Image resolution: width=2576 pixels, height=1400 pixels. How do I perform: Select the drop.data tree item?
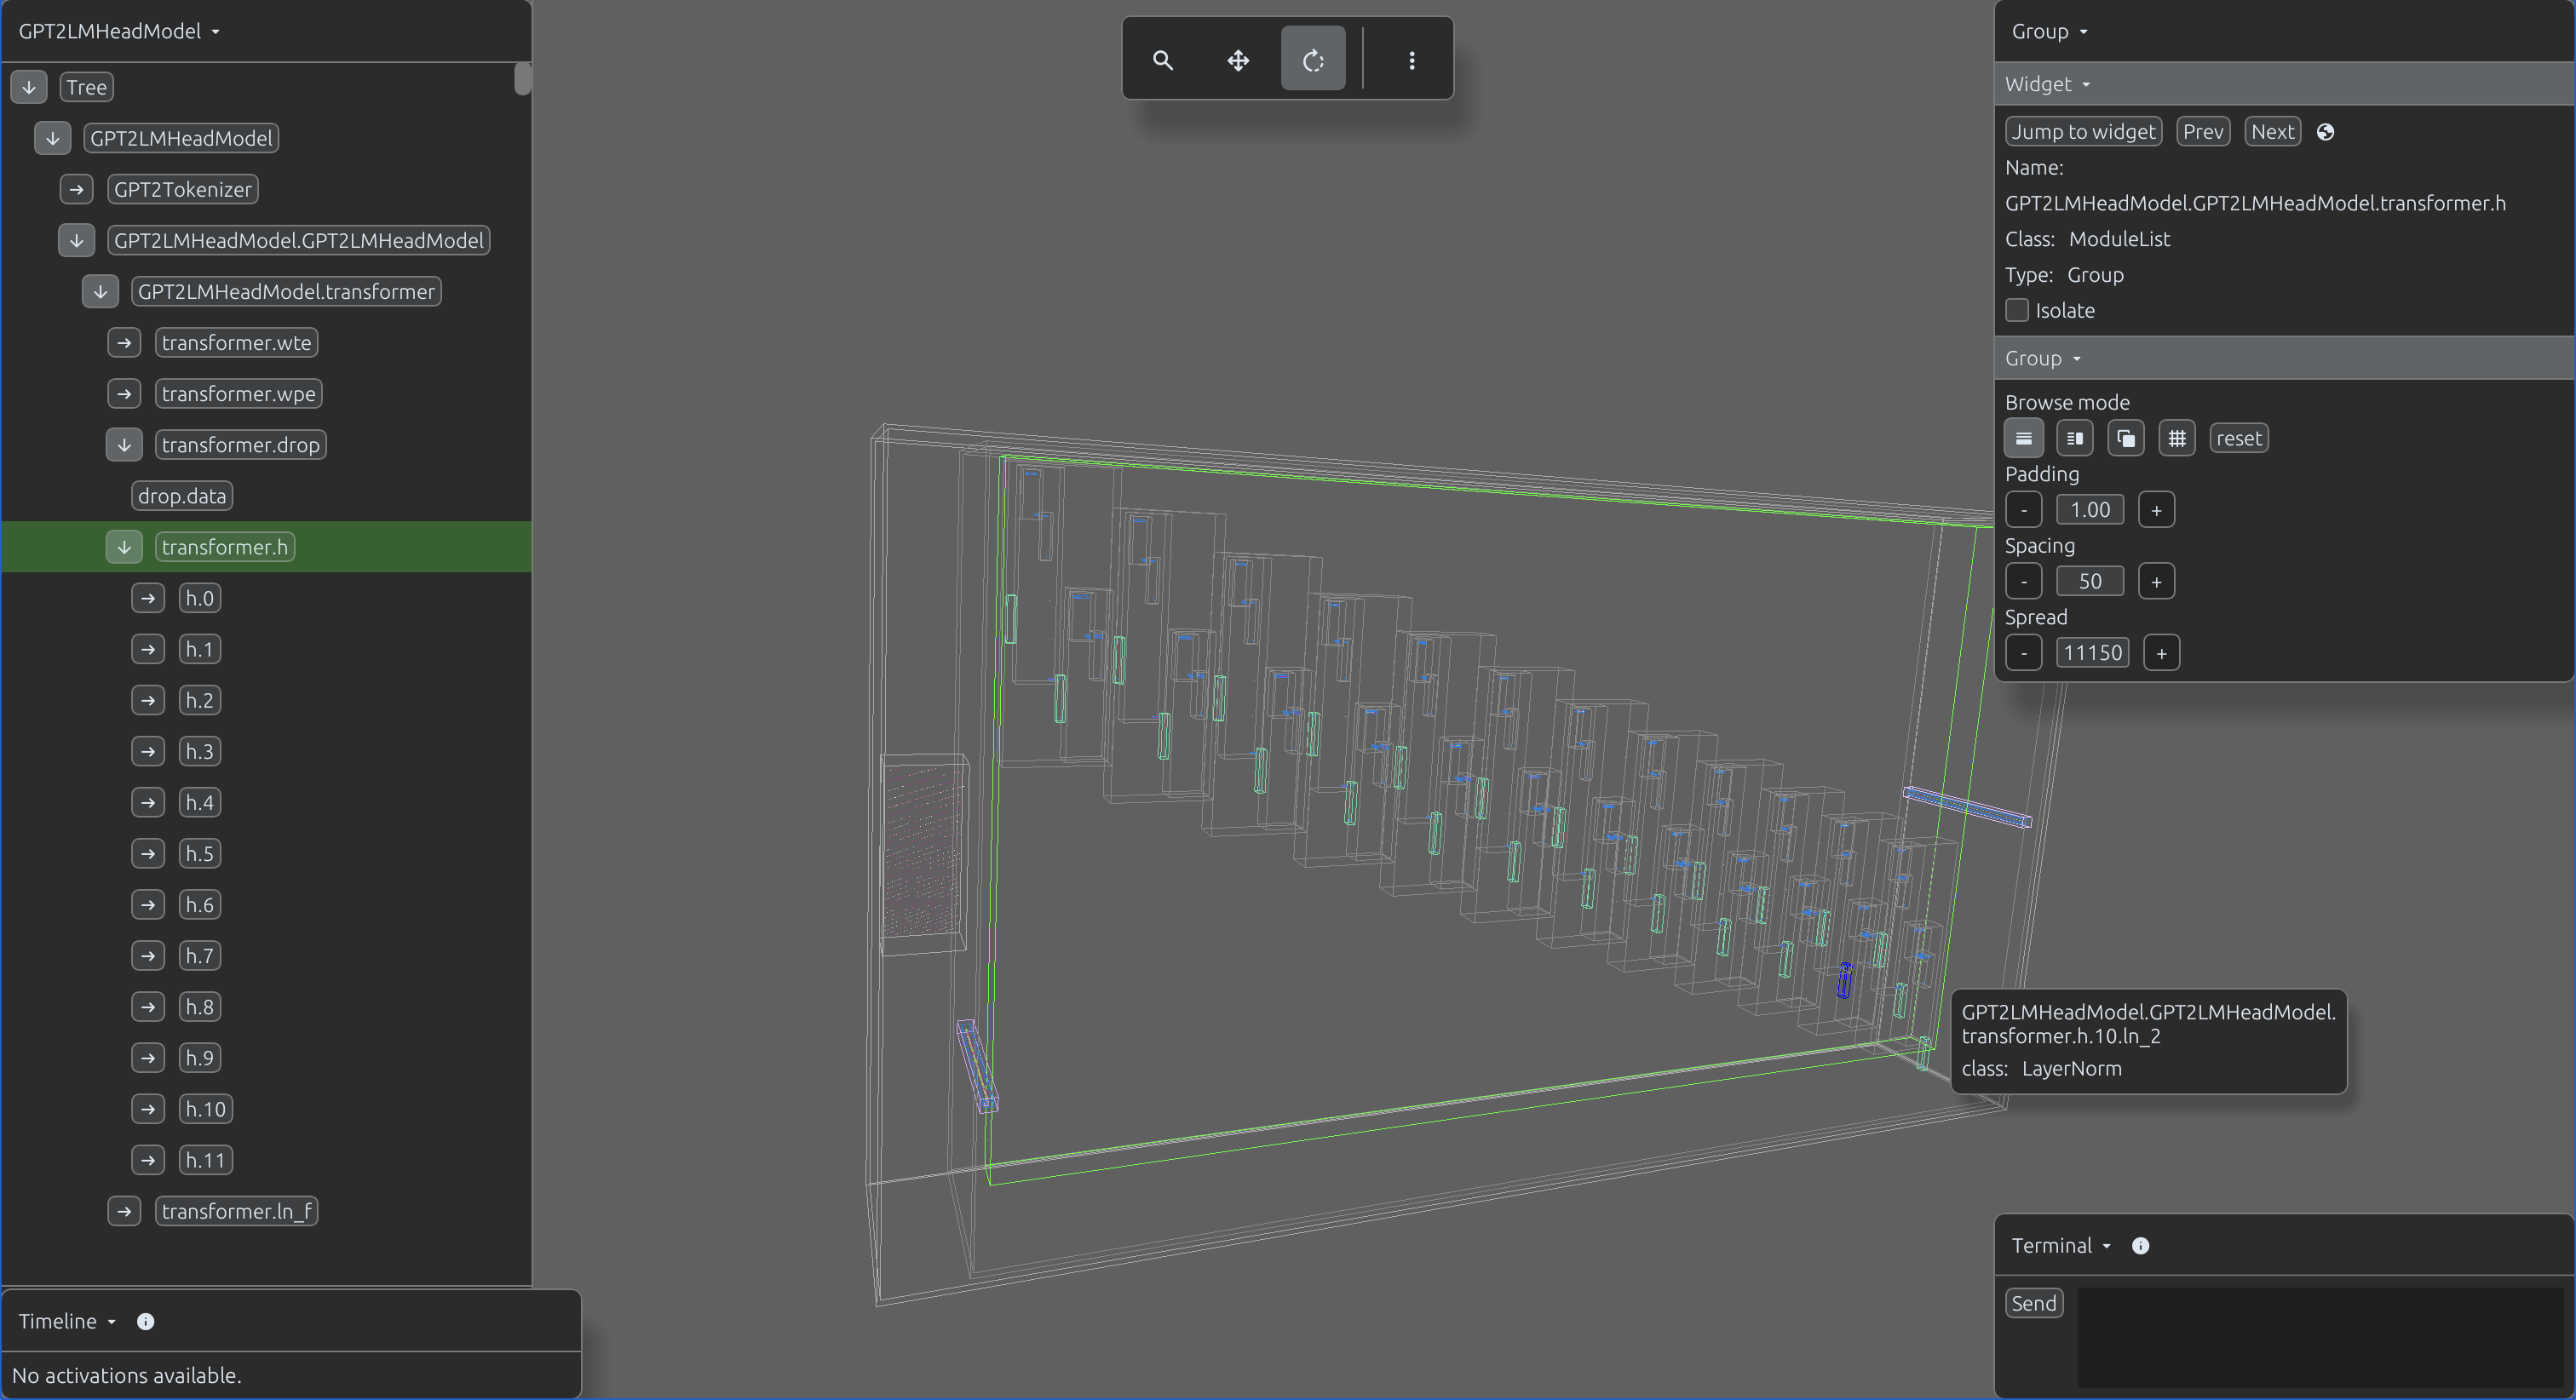coord(182,496)
